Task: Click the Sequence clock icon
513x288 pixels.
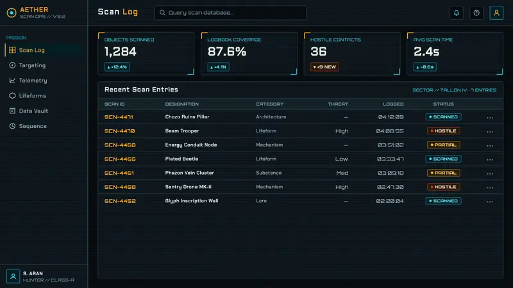Action: 12,126
